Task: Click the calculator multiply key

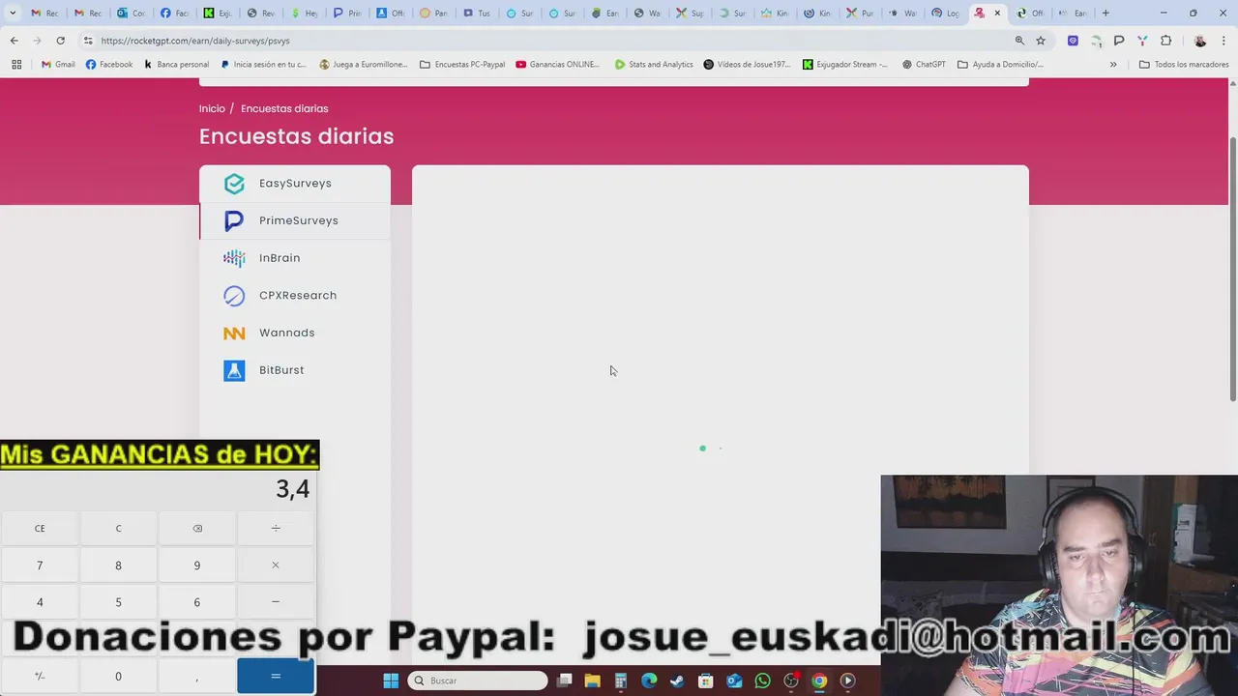Action: coord(276,565)
